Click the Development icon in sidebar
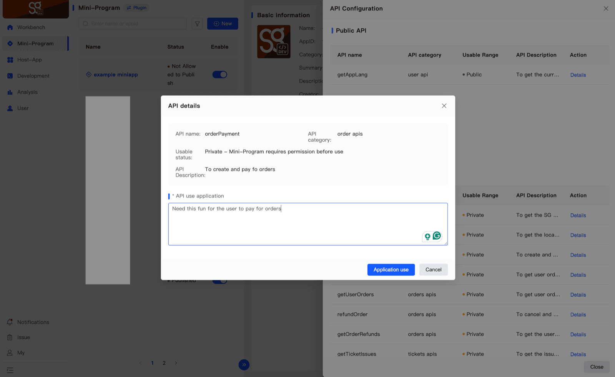This screenshot has height=377, width=615. coord(10,76)
